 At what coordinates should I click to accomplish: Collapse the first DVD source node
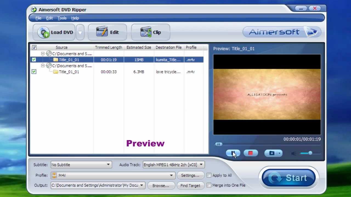click(43, 54)
